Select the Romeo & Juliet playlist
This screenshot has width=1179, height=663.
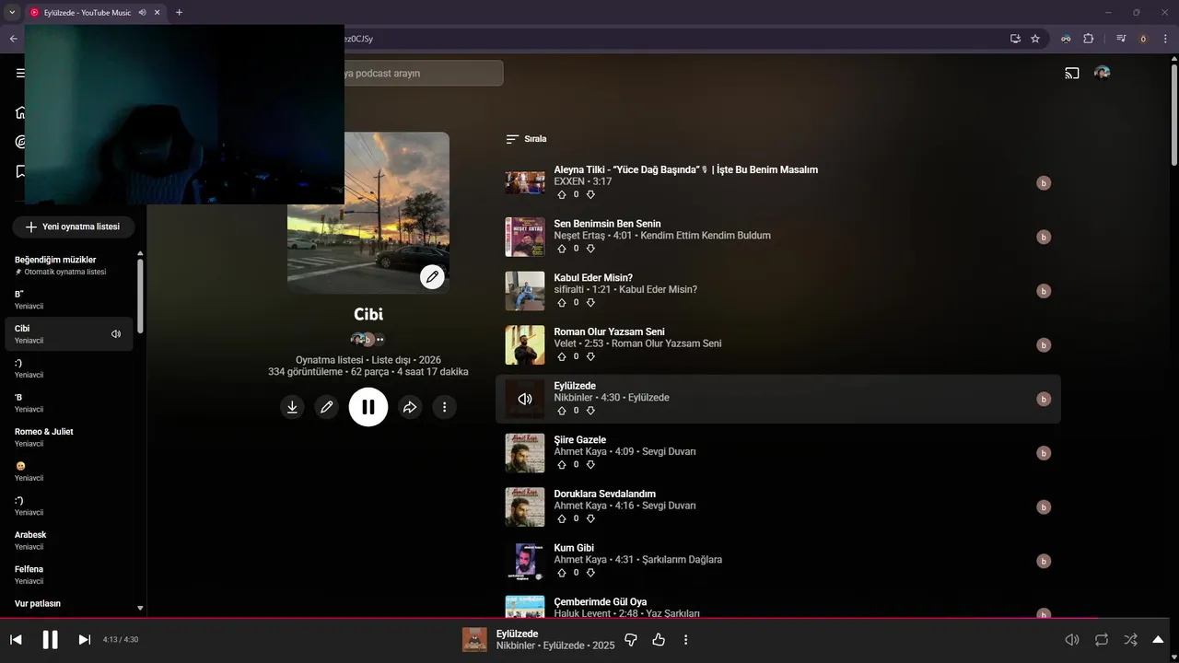coord(69,437)
